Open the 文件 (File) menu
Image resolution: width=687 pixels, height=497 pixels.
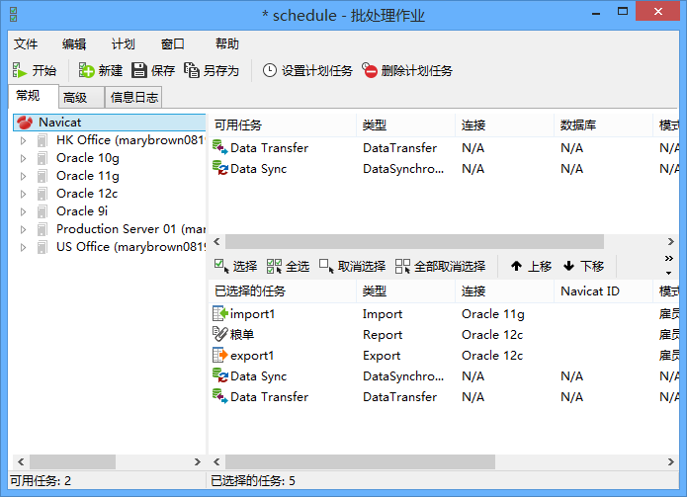point(26,43)
